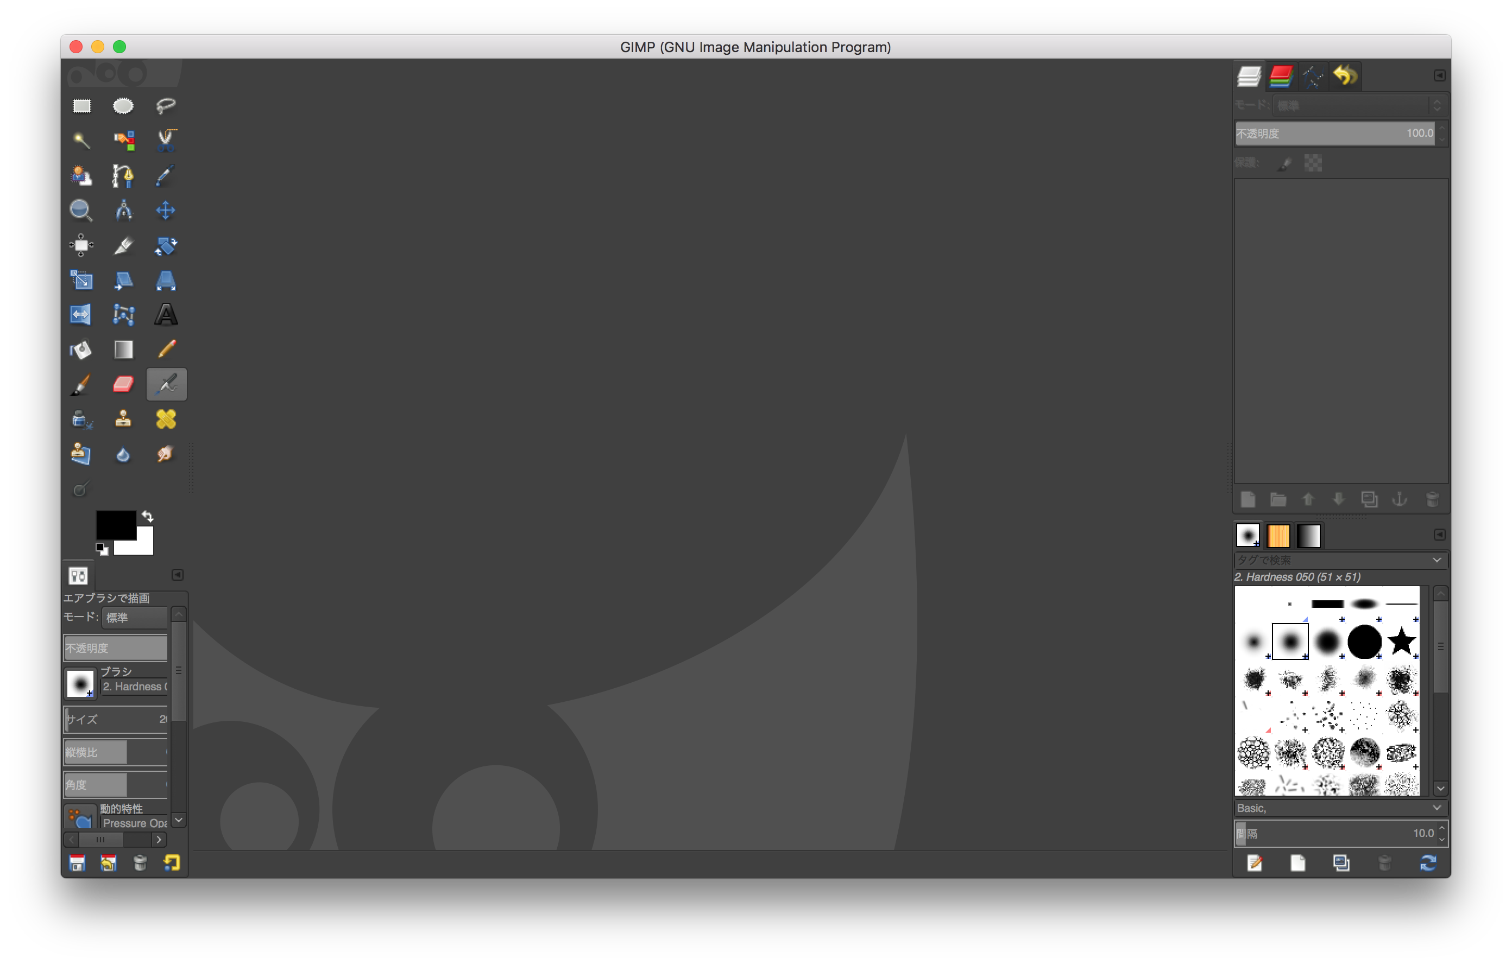1512x965 pixels.
Task: Select the Blur/Sharpen droplet tool
Action: (x=123, y=454)
